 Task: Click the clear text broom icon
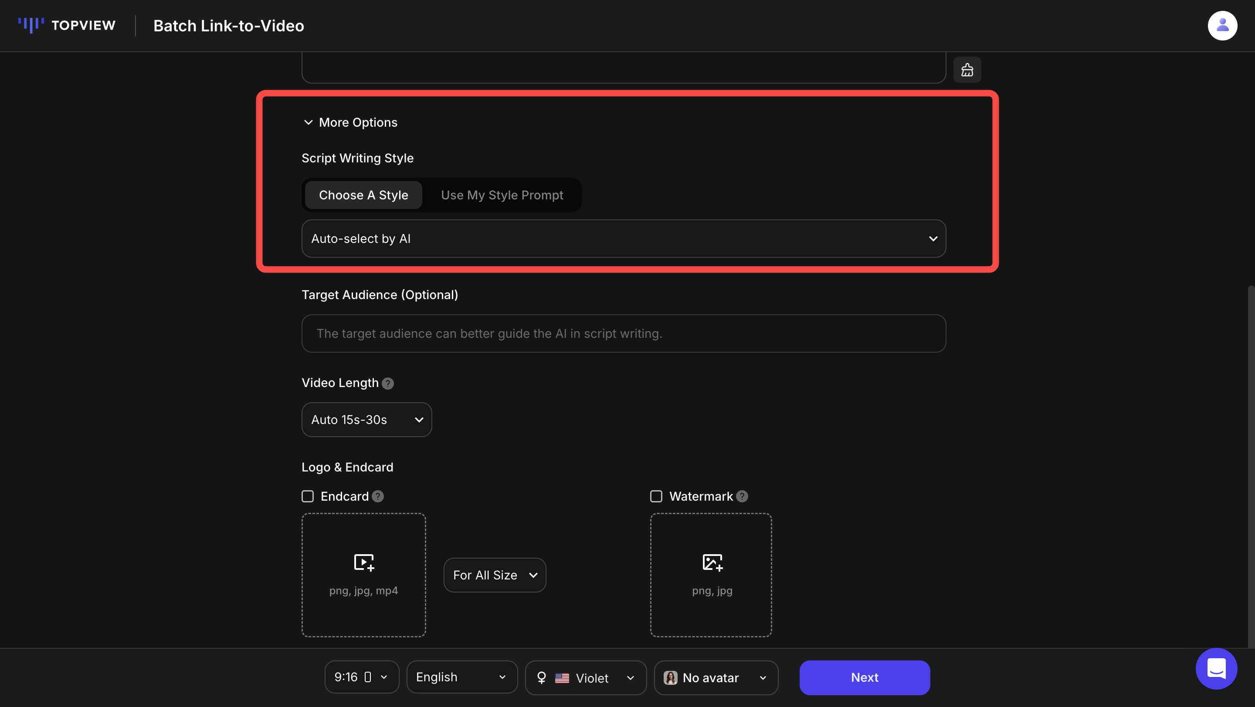click(x=967, y=70)
